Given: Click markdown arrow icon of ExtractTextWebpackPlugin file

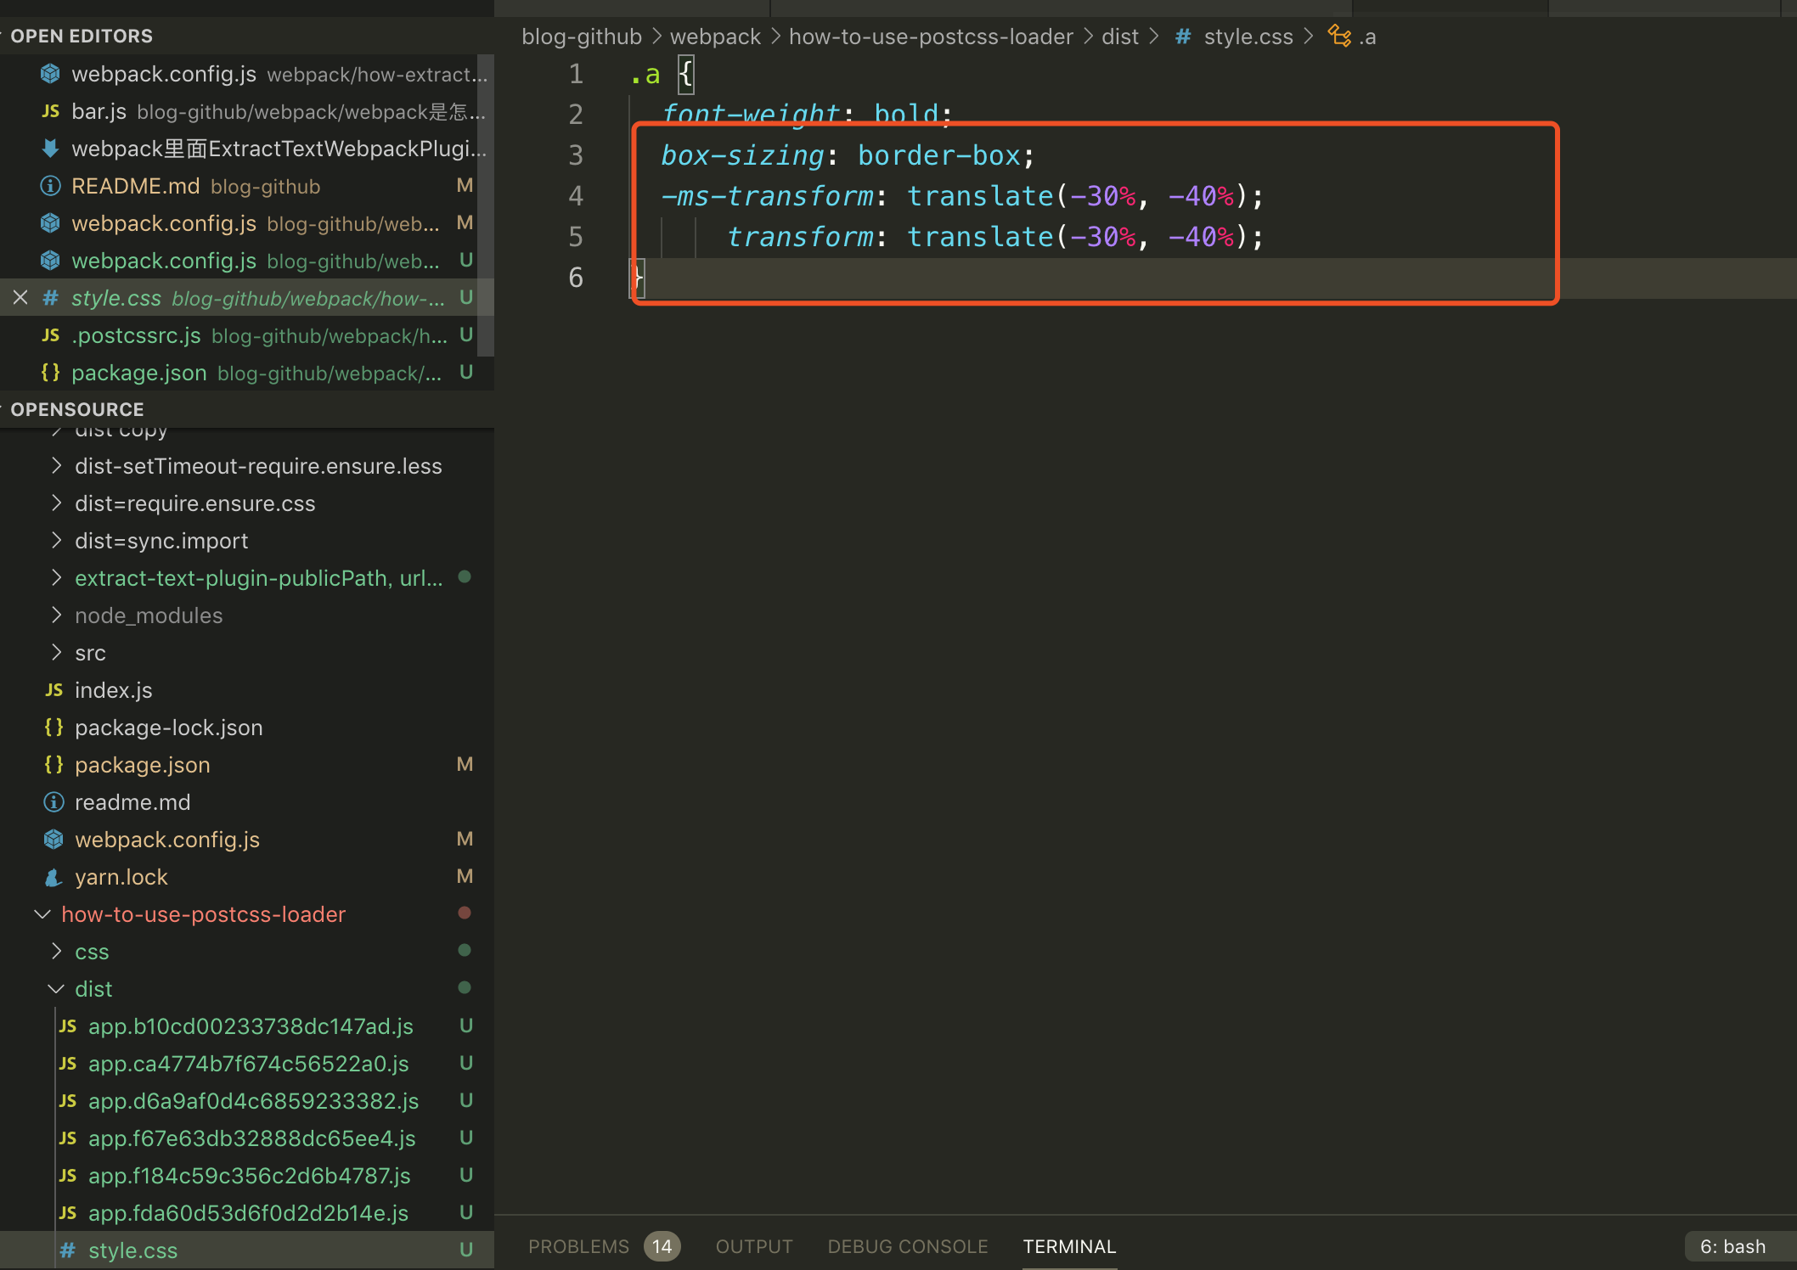Looking at the screenshot, I should coord(50,149).
